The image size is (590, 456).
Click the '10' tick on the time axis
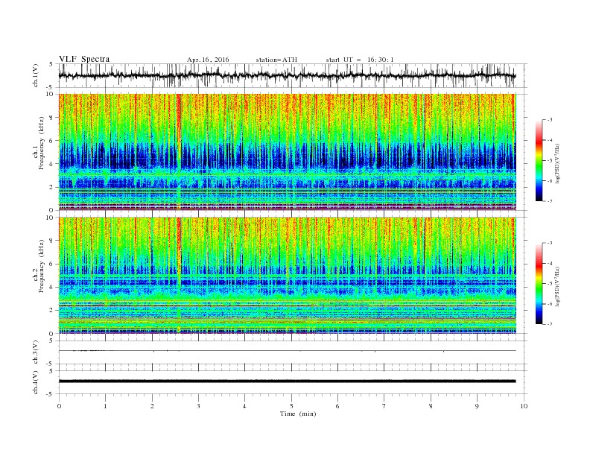tap(524, 406)
